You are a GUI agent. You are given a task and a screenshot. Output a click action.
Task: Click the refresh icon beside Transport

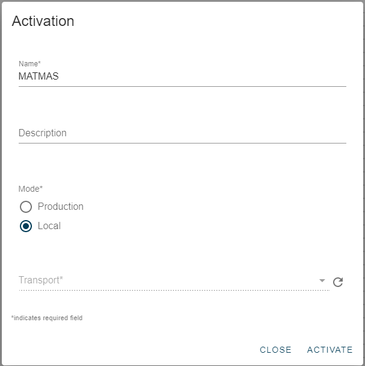click(x=338, y=282)
